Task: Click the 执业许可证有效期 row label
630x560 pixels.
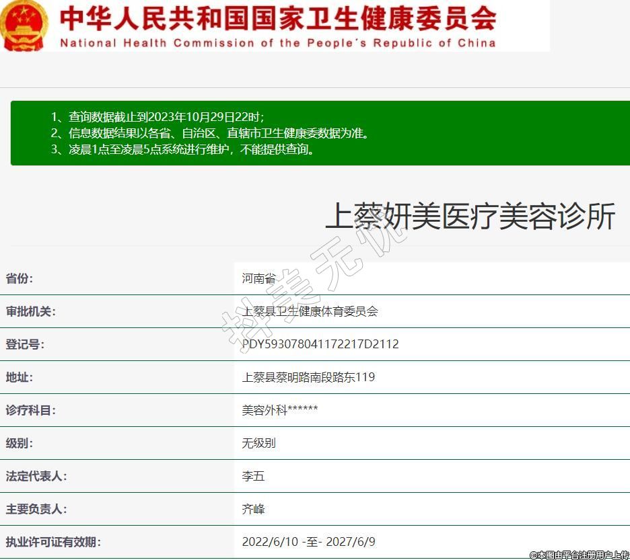Action: [53, 542]
